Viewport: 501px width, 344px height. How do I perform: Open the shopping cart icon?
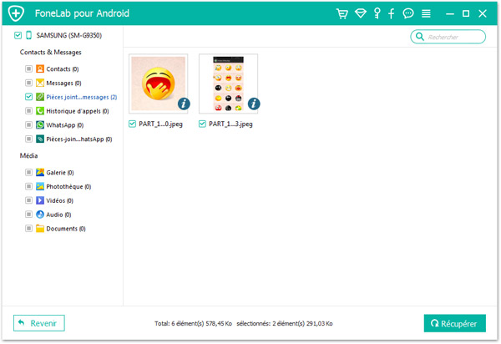coord(342,14)
